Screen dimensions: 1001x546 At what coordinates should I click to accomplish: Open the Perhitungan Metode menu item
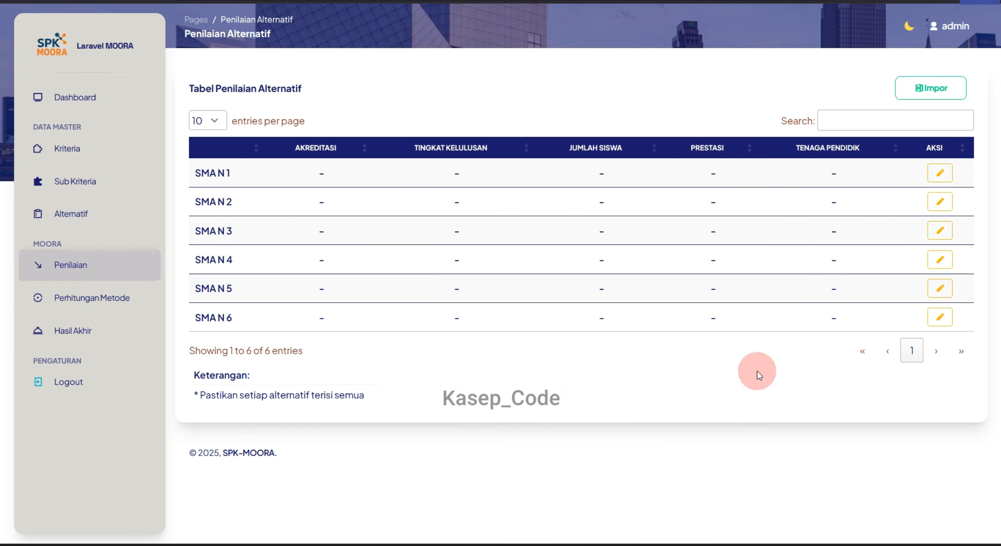click(x=90, y=298)
